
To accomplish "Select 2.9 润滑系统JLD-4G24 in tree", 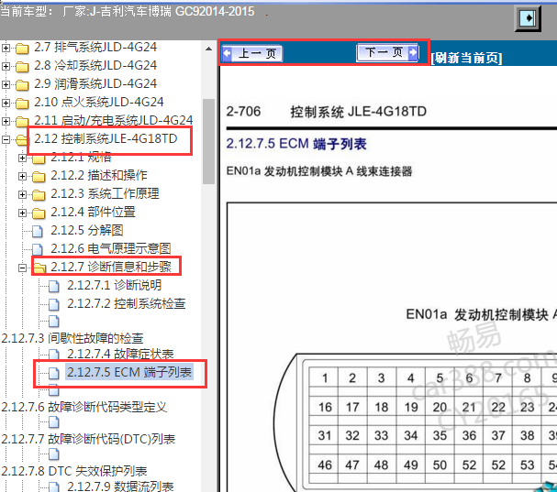I will (95, 84).
